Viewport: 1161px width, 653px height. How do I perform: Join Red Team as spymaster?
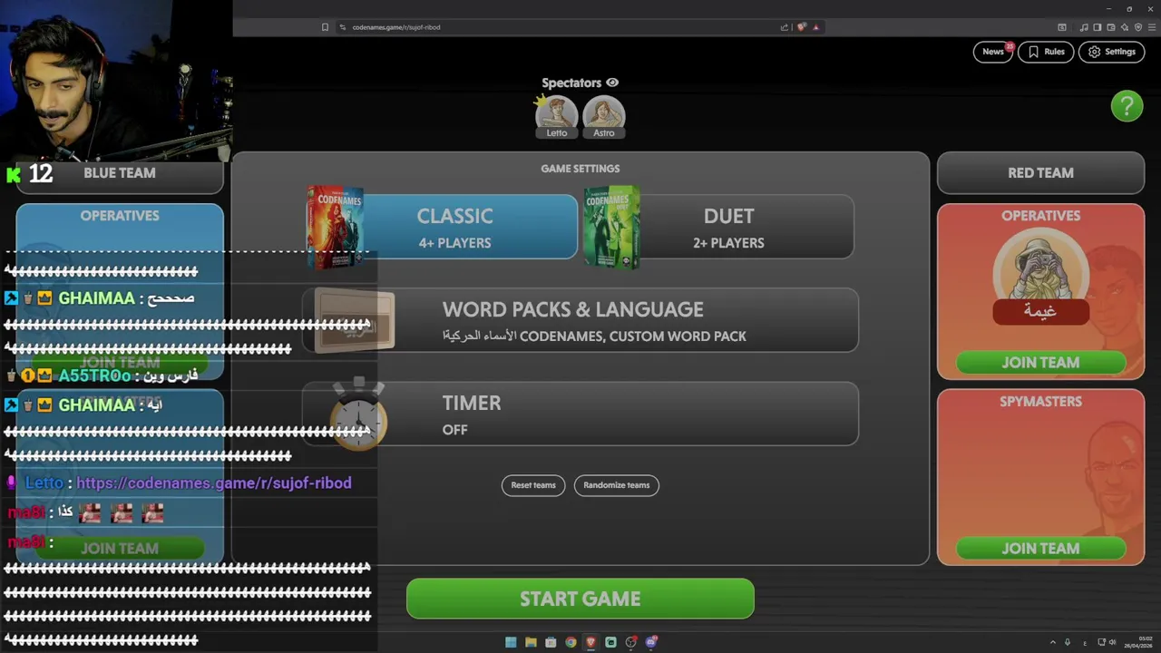click(1040, 549)
